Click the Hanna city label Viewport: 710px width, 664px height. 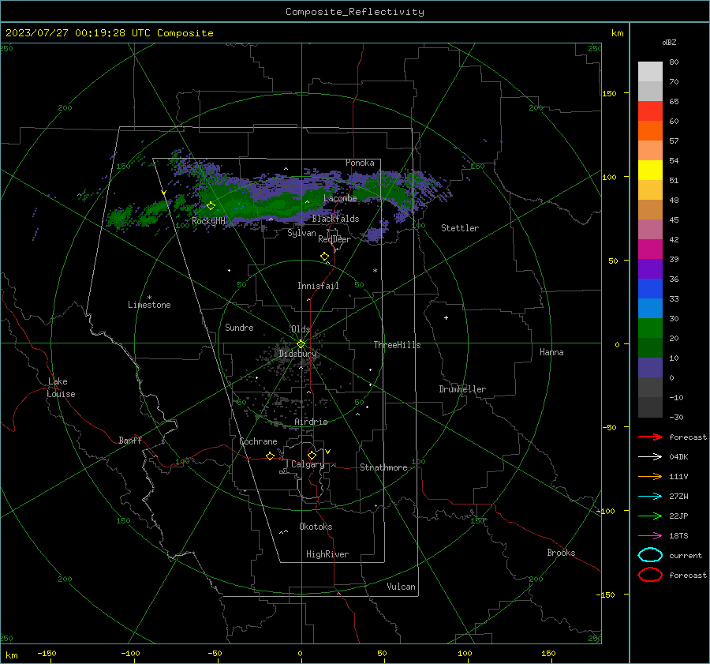(x=551, y=352)
